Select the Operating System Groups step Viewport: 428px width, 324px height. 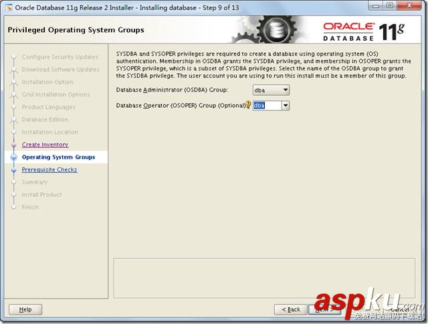point(58,157)
